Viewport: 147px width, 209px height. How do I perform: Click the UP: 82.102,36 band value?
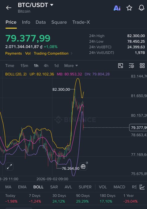point(42,74)
